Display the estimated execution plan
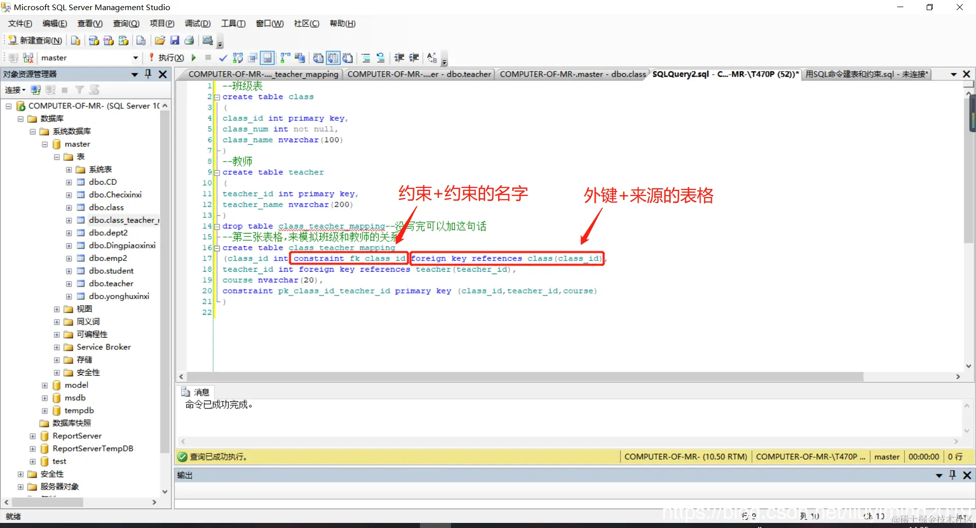Viewport: 976px width, 528px height. click(238, 58)
